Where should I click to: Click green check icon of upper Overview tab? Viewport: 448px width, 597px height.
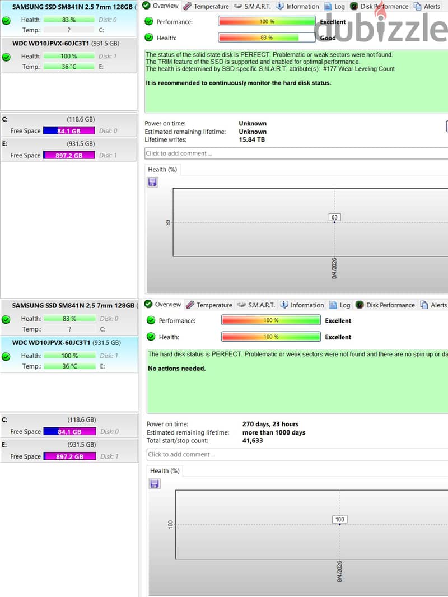pos(146,6)
